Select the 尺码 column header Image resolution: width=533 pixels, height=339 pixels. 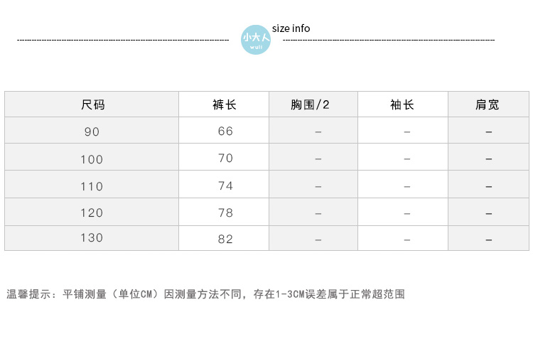coord(92,104)
